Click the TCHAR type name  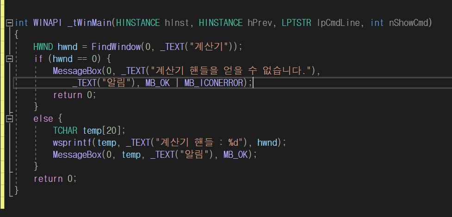click(x=65, y=131)
